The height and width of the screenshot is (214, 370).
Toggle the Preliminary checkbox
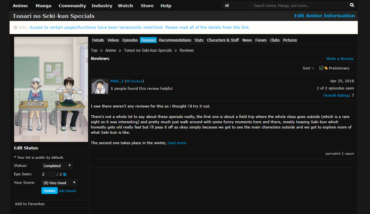321,68
